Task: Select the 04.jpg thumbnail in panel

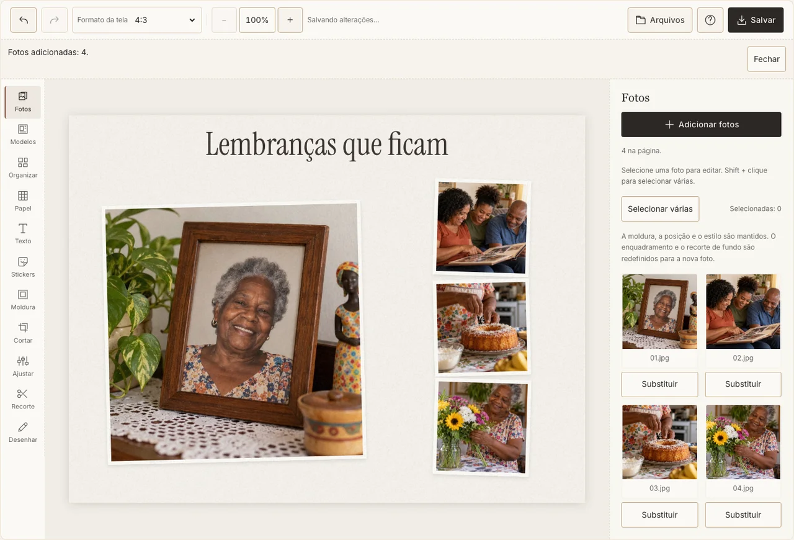Action: (743, 442)
